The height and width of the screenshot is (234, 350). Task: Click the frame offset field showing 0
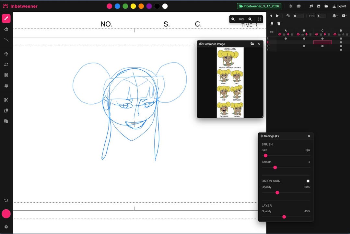[298, 16]
